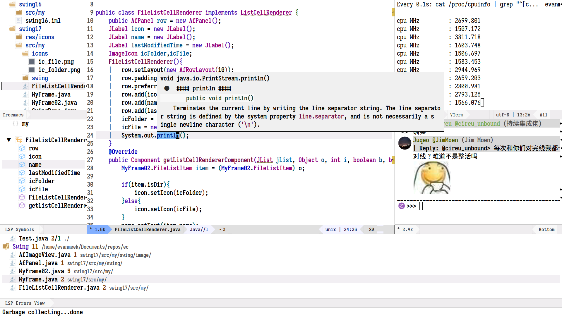Click the FileListCellRenderer class symbol icon
The width and height of the screenshot is (562, 316).
[x=19, y=140]
